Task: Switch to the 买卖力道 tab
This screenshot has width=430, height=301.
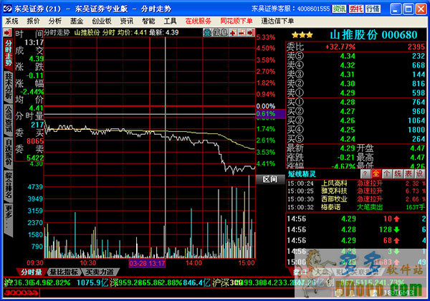Action: [x=100, y=272]
